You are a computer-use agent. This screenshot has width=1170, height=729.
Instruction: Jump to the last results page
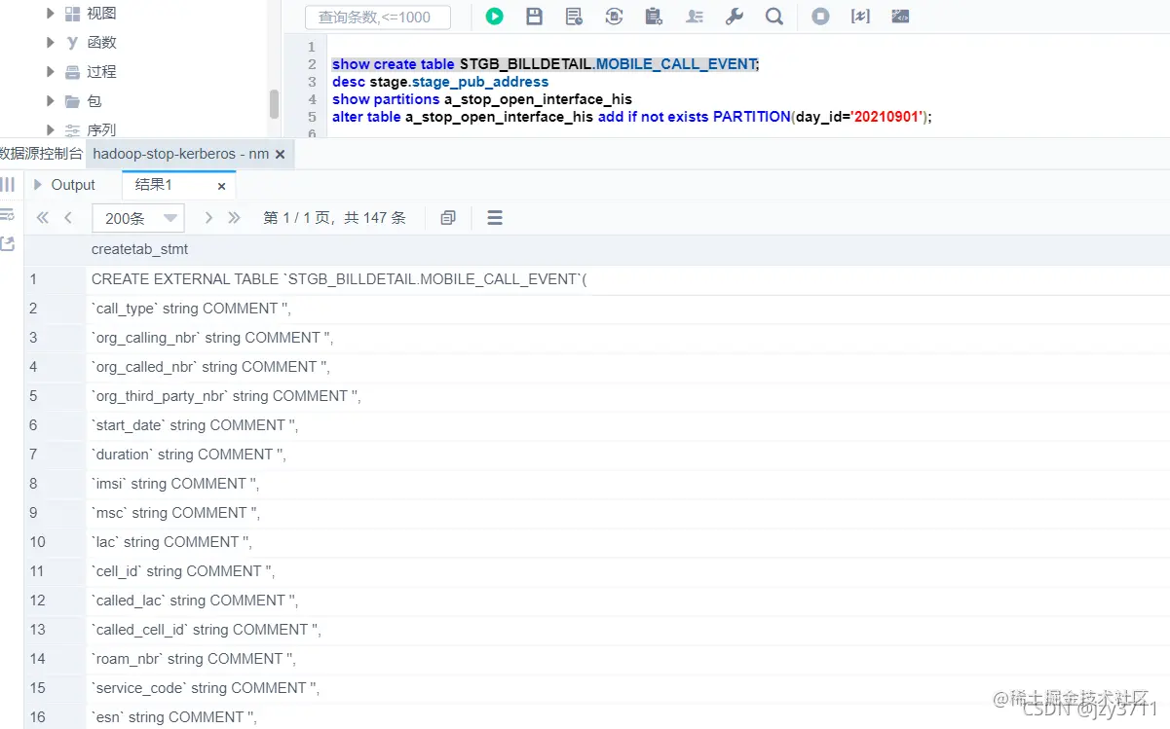234,218
